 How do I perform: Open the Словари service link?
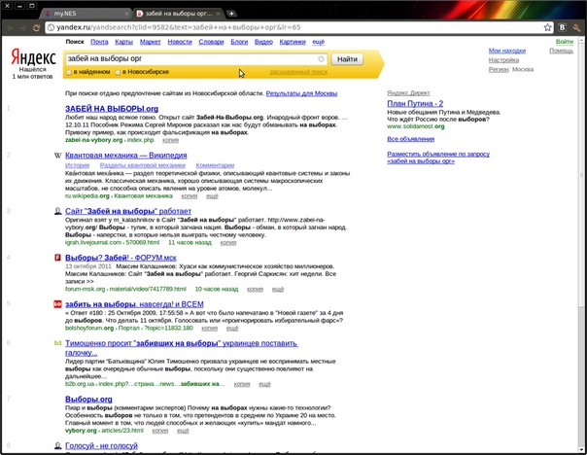click(211, 42)
